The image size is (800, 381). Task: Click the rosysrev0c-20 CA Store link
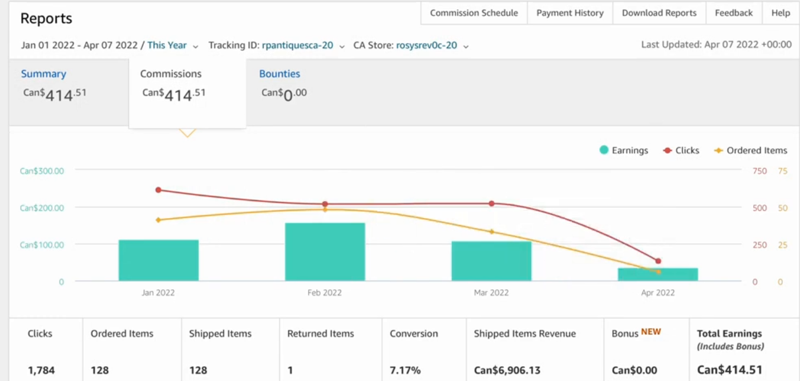[427, 45]
